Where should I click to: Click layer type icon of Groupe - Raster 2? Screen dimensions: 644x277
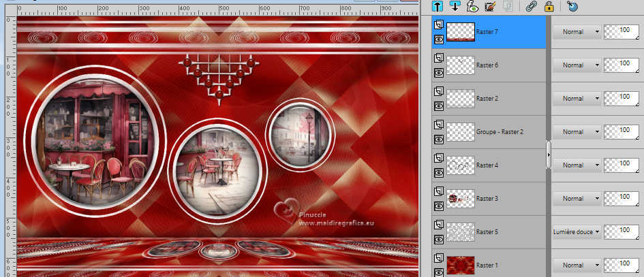pos(439,125)
